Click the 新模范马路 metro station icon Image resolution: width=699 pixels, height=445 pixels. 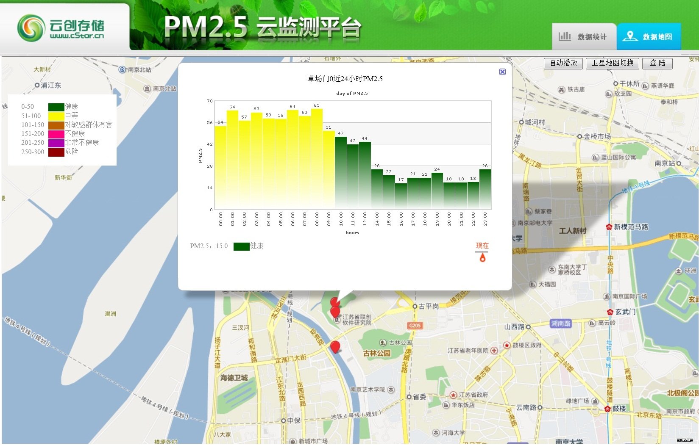tap(609, 227)
